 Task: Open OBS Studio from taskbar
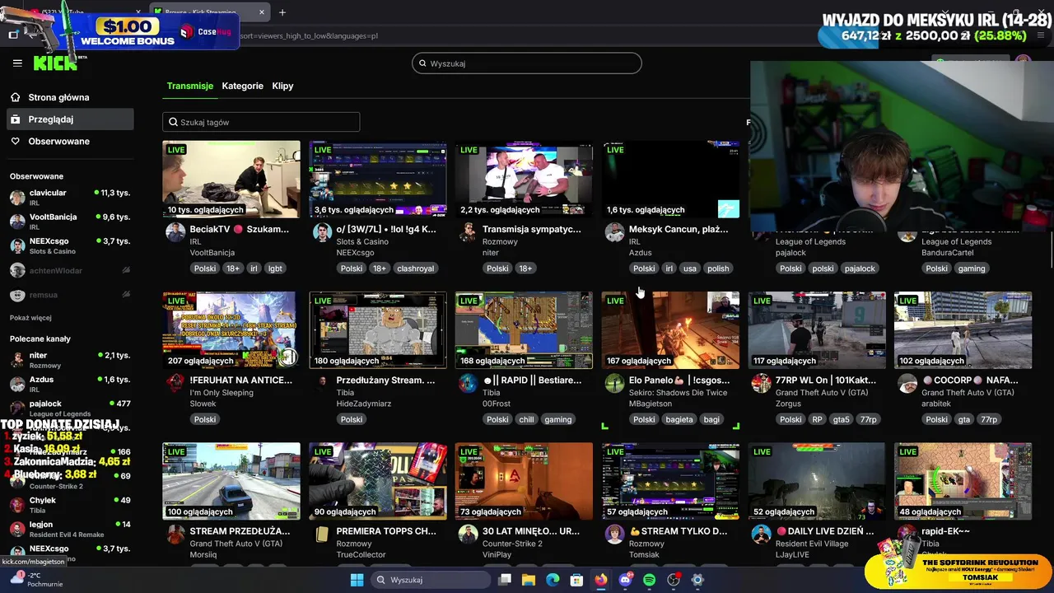pyautogui.click(x=674, y=580)
